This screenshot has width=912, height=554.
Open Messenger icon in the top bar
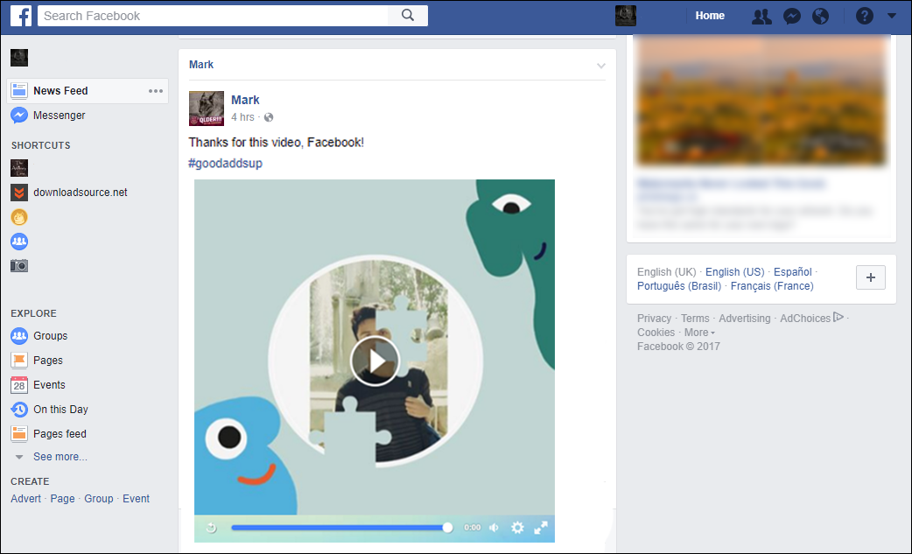791,17
